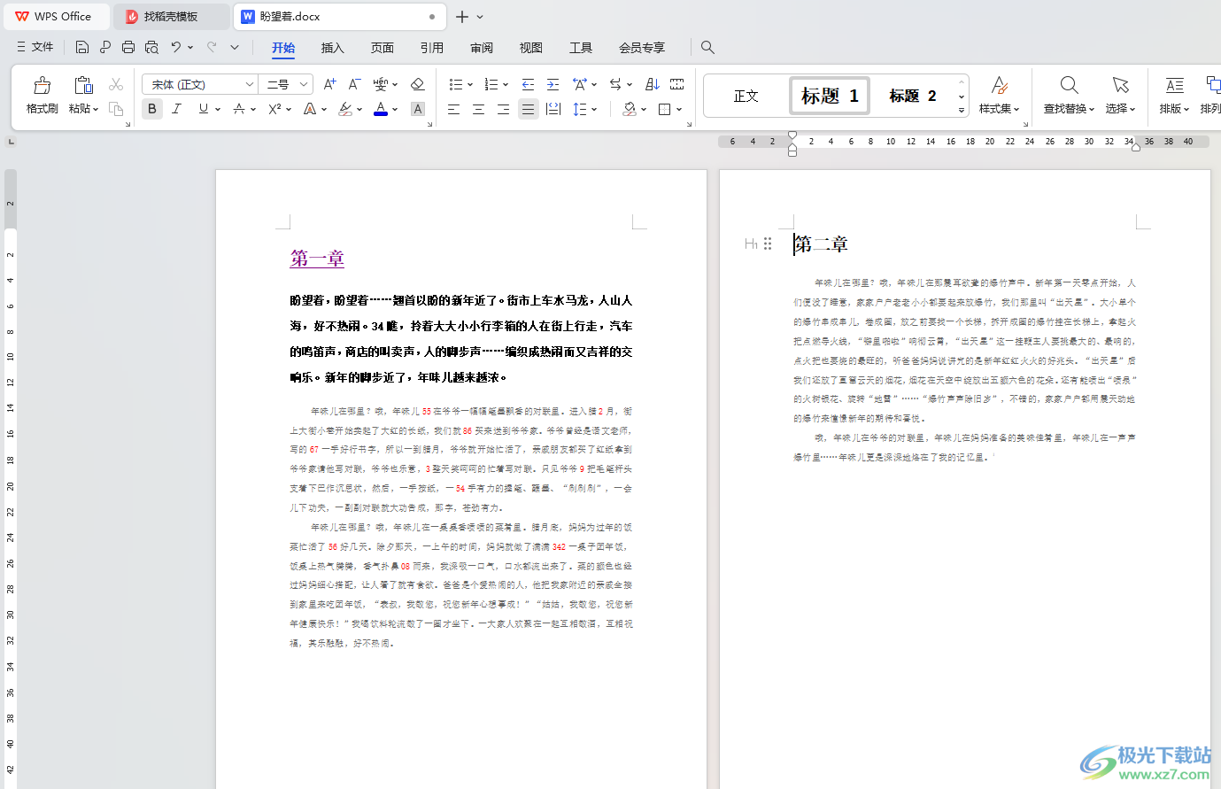Click the vertical ruler on left side
Viewport: 1221px width, 789px height.
(x=11, y=478)
